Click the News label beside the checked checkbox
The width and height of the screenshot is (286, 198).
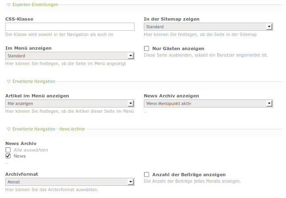[20, 156]
